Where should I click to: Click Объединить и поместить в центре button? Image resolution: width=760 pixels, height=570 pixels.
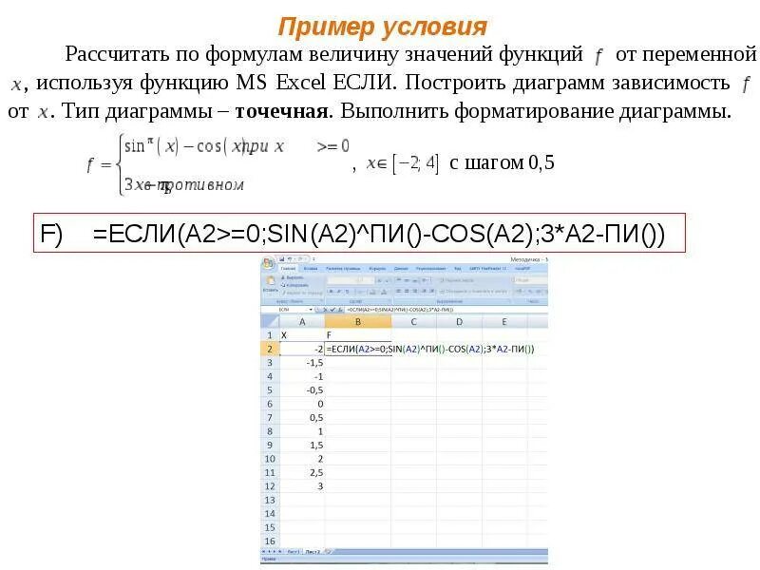473,292
